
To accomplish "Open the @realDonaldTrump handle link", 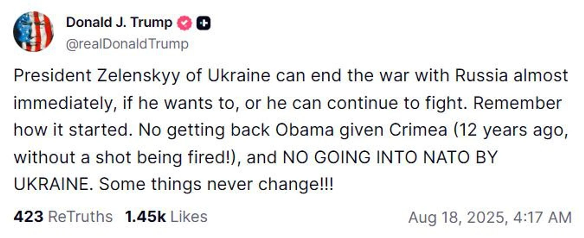I will (x=127, y=44).
